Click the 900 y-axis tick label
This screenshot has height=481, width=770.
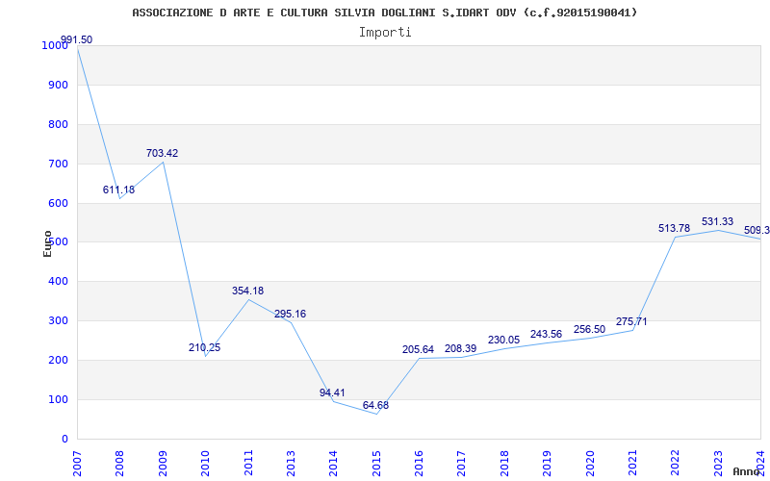(x=58, y=86)
